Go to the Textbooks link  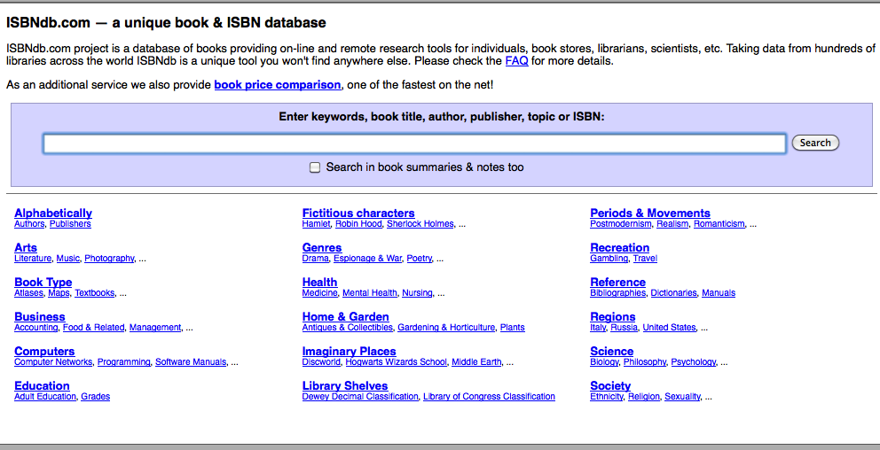point(95,293)
